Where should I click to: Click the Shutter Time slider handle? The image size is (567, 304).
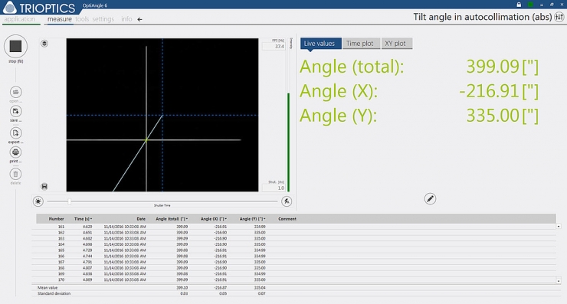(70, 201)
